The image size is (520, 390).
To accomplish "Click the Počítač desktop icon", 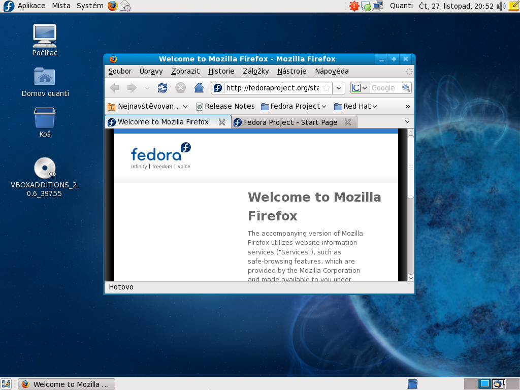I will pyautogui.click(x=45, y=40).
